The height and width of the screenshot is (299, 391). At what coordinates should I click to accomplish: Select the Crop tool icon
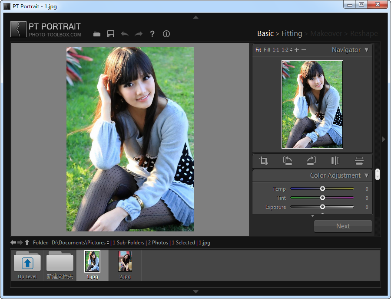click(x=264, y=161)
